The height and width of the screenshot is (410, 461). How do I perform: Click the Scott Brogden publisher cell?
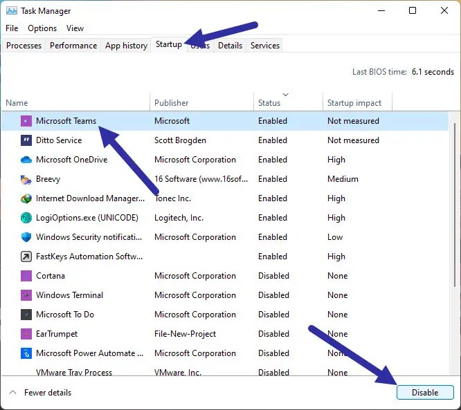[x=180, y=140]
